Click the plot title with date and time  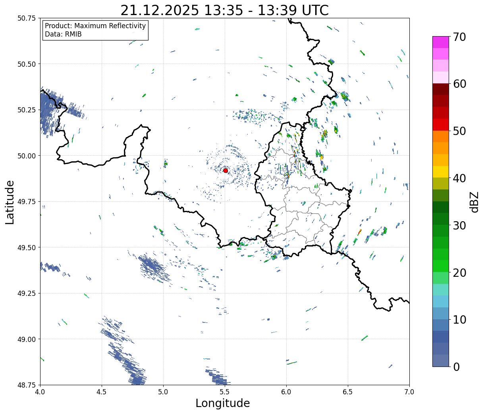(x=225, y=10)
